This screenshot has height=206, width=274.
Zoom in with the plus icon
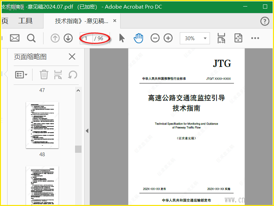168,38
